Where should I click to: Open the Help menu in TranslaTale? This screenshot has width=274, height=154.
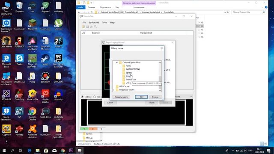pyautogui.click(x=112, y=23)
